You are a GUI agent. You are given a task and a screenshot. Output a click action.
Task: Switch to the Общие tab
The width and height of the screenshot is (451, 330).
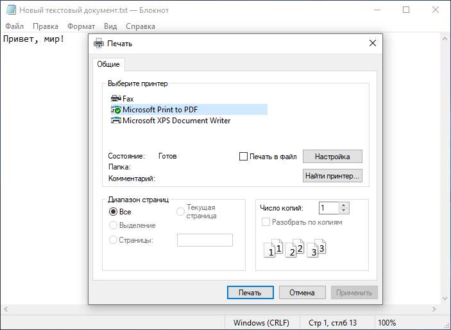(108, 64)
